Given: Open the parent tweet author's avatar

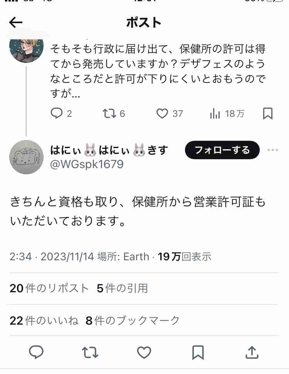Looking at the screenshot, I should pyautogui.click(x=26, y=50).
